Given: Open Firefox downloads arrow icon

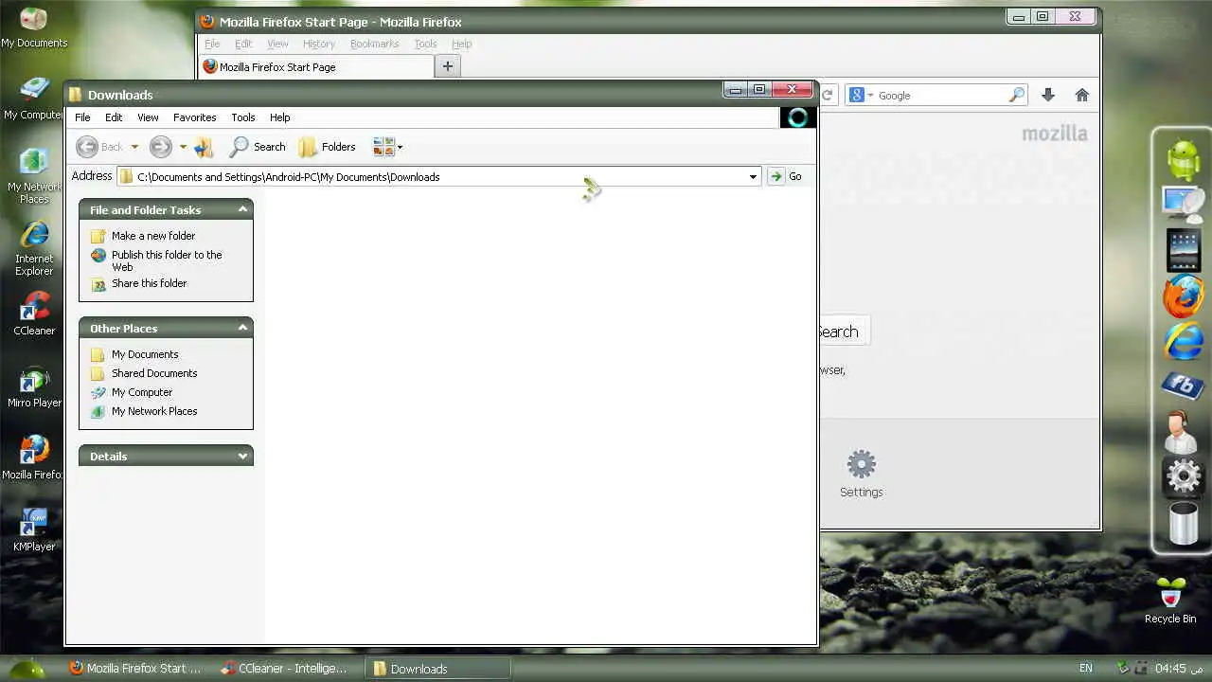Looking at the screenshot, I should (1048, 95).
